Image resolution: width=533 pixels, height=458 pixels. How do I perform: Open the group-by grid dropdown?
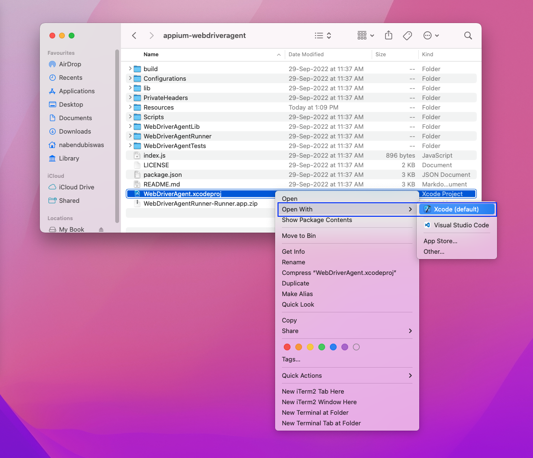(366, 36)
